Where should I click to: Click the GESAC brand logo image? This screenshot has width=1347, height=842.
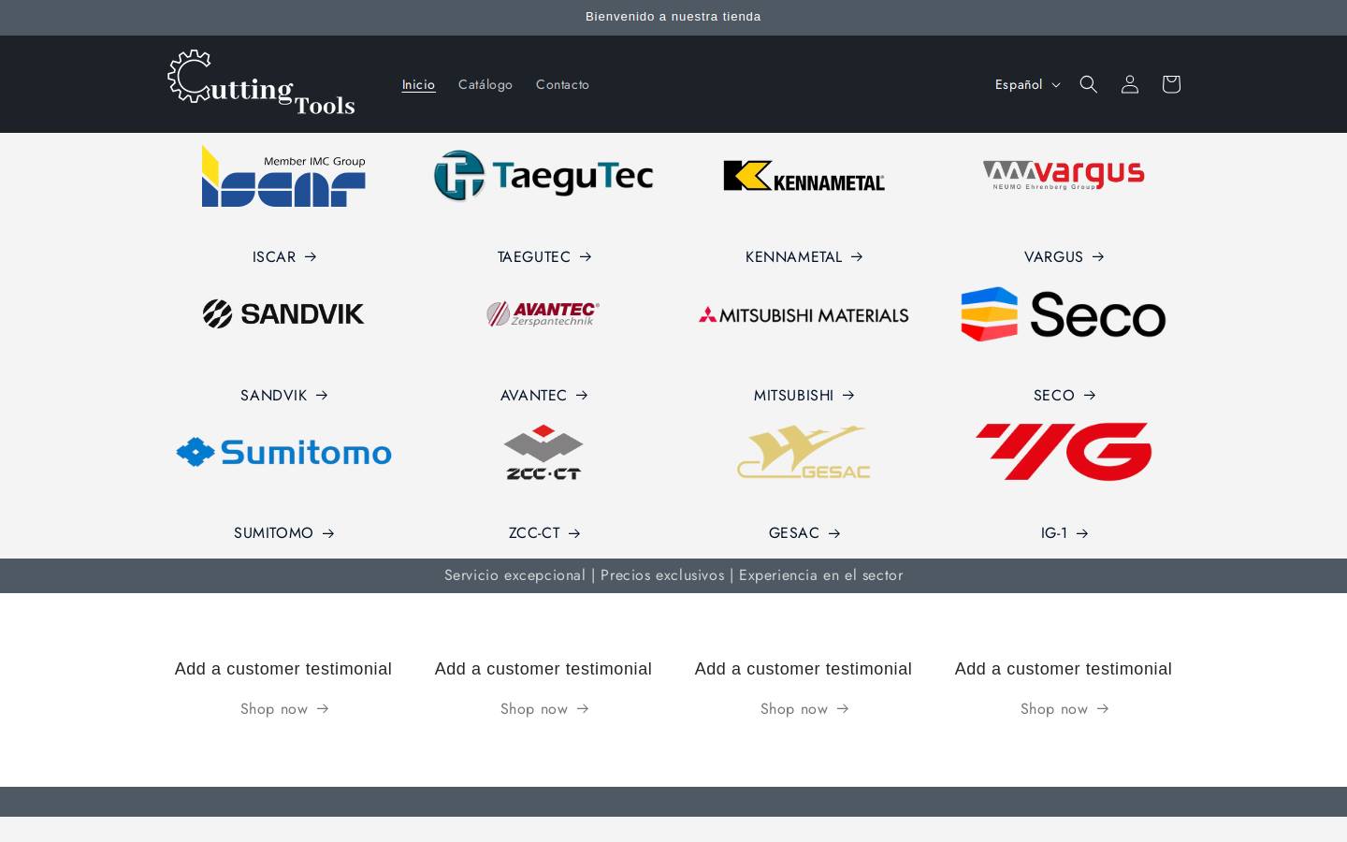804,453
